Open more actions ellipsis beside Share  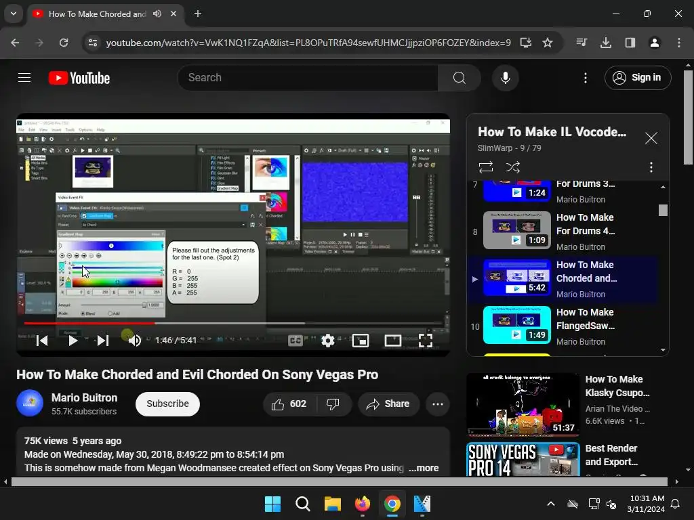coord(437,404)
